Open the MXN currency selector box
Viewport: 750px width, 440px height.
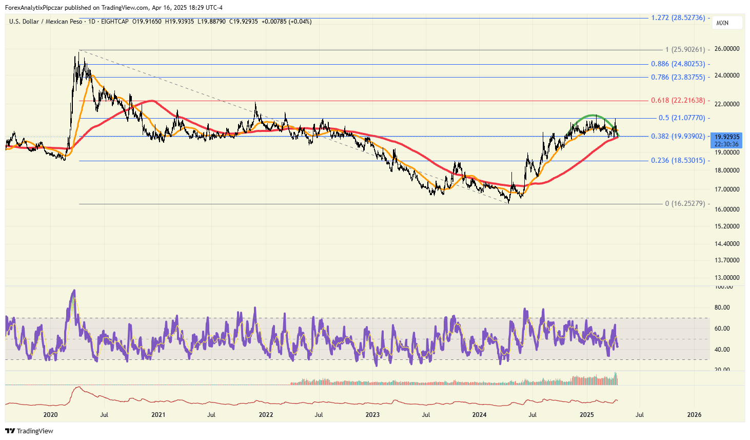(726, 23)
